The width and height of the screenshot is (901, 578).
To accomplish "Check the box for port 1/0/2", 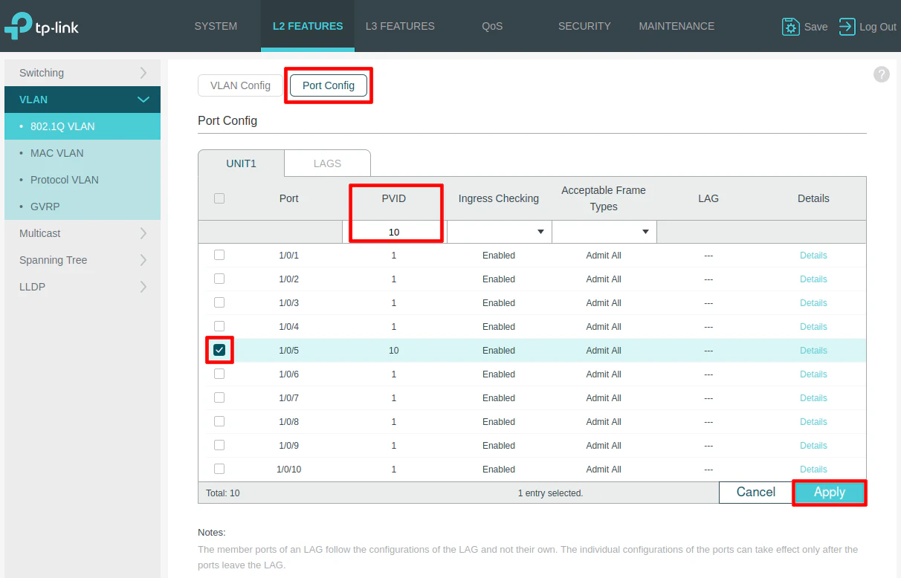I will tap(219, 279).
